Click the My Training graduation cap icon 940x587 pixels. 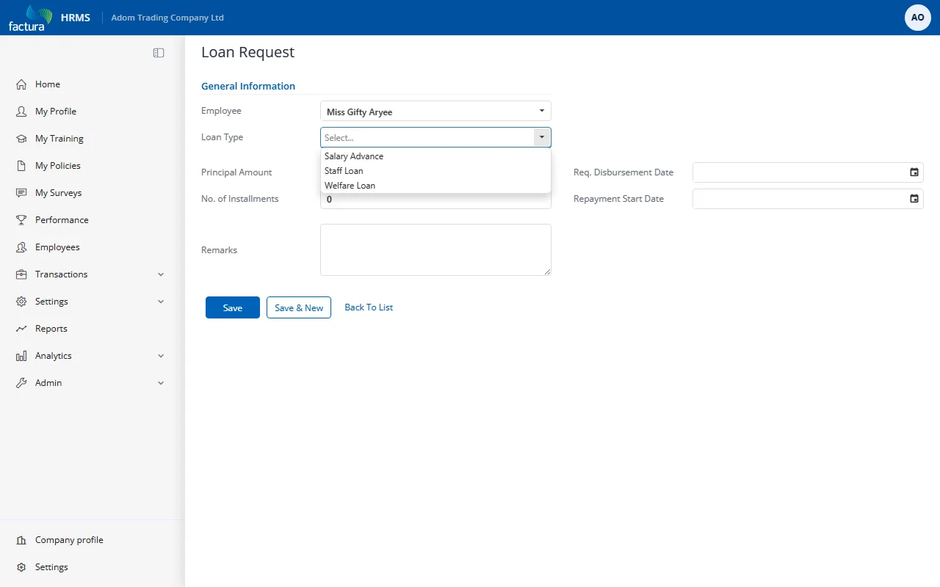point(21,139)
